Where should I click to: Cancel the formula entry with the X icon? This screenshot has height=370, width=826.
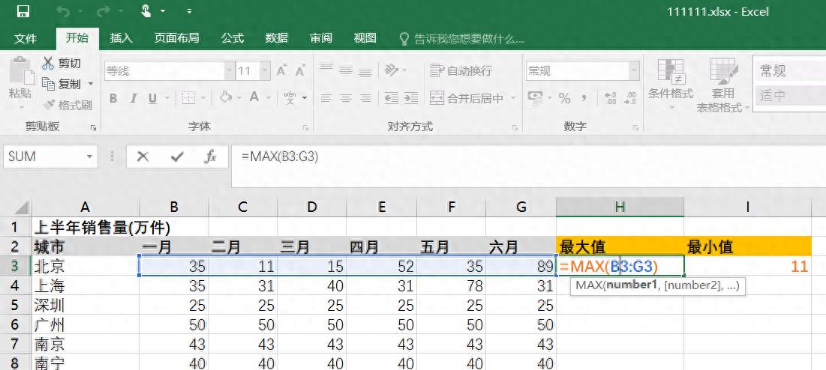(143, 157)
